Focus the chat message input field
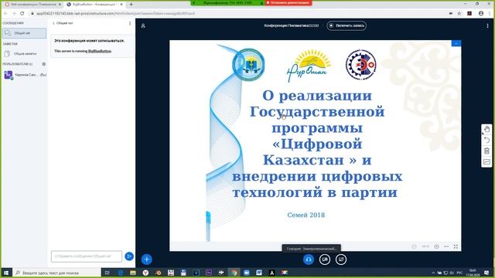This screenshot has width=495, height=278. tap(87, 256)
